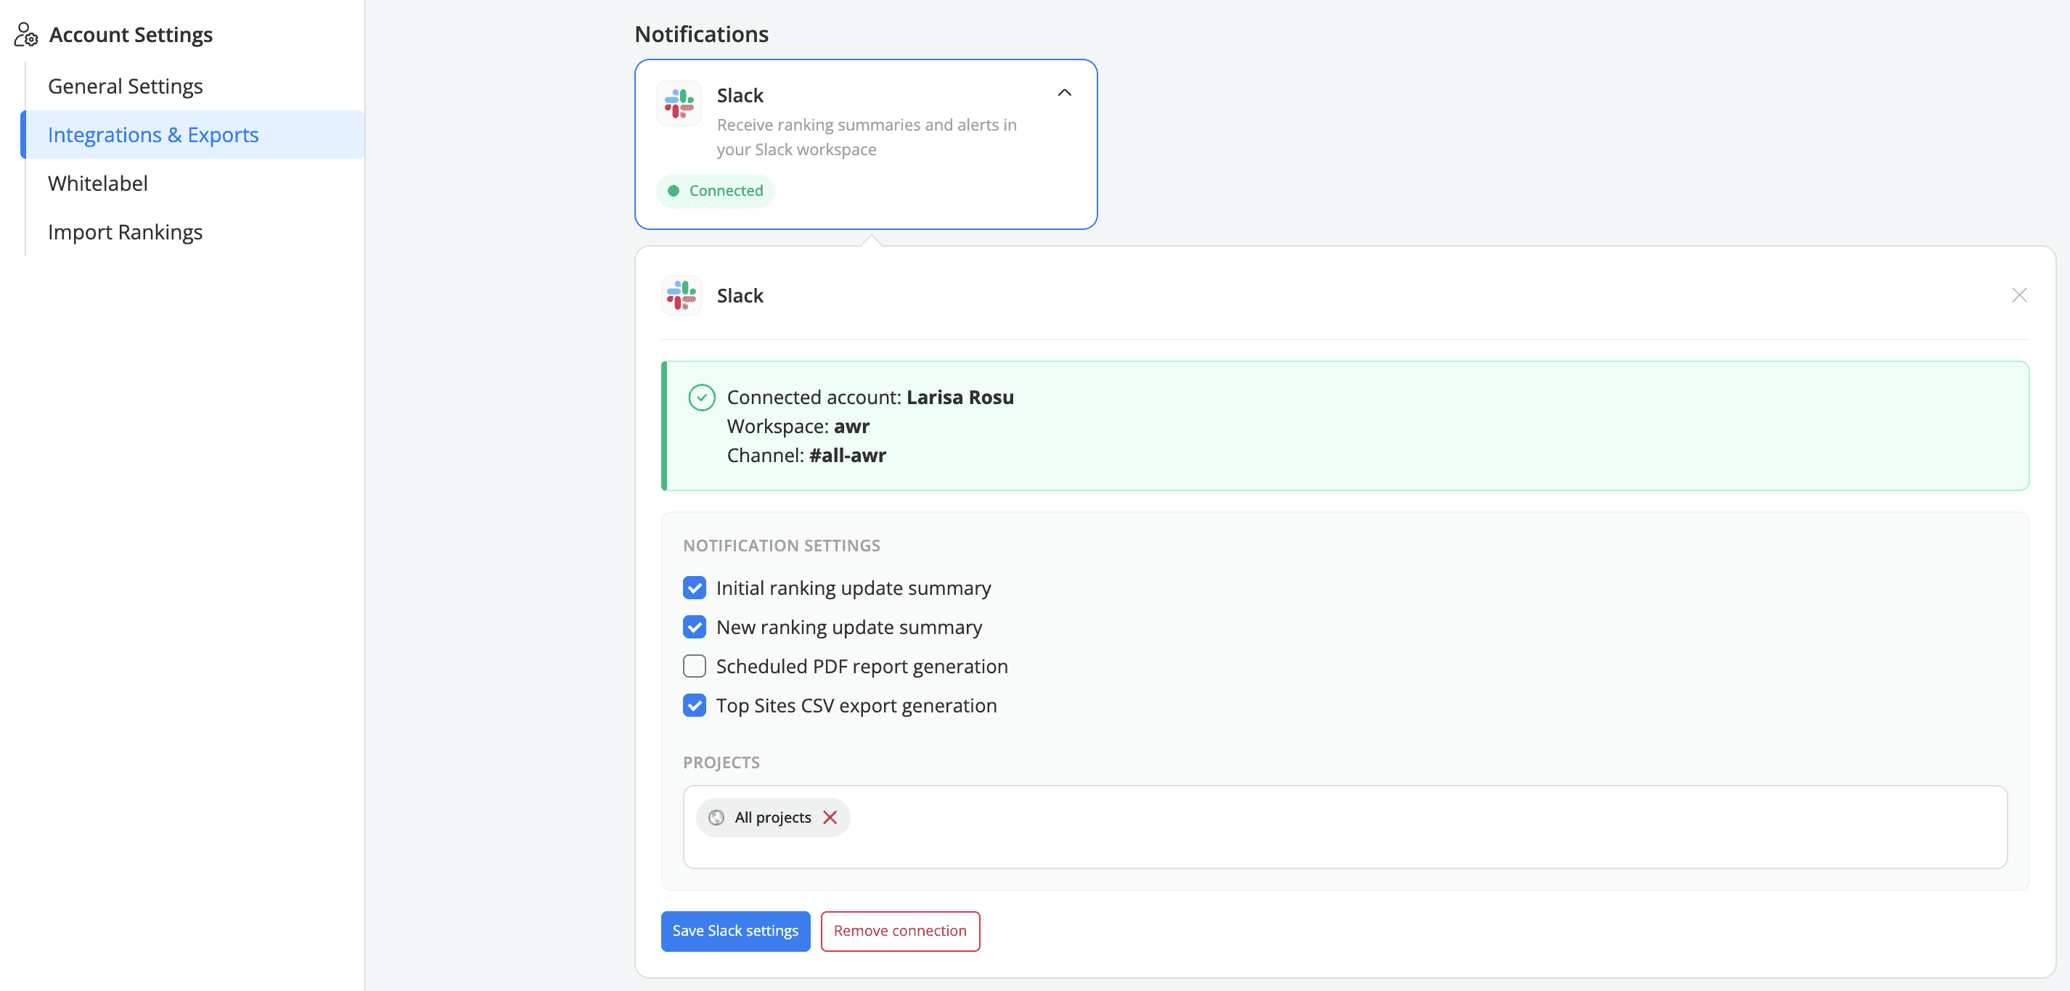Click the Larisa Rosu account name
The width and height of the screenshot is (2070, 991).
click(x=960, y=398)
